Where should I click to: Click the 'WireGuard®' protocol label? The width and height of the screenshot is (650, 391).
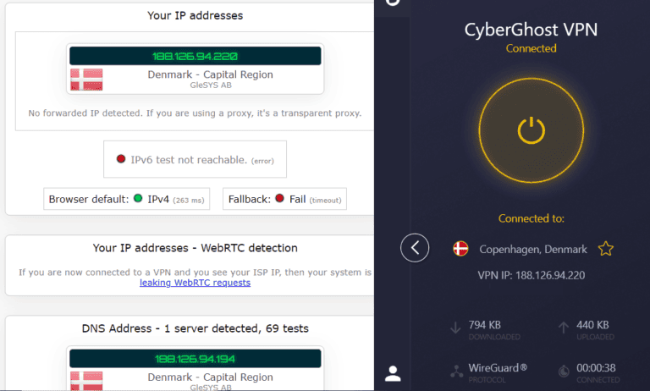coord(498,368)
